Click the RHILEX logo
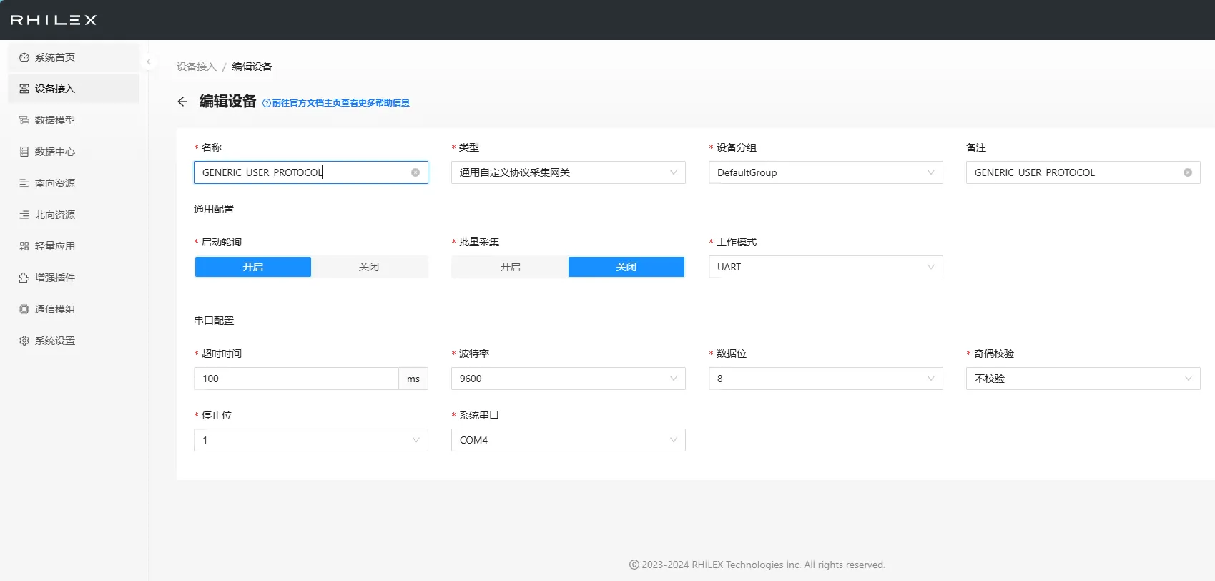 click(54, 20)
